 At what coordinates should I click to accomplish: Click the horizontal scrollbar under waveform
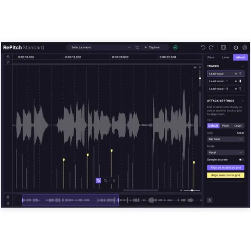(x=141, y=190)
